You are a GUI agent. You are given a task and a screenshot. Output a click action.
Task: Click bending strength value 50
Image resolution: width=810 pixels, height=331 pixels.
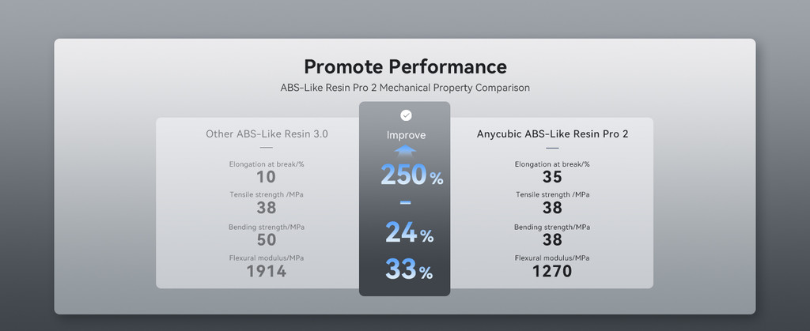(x=267, y=239)
